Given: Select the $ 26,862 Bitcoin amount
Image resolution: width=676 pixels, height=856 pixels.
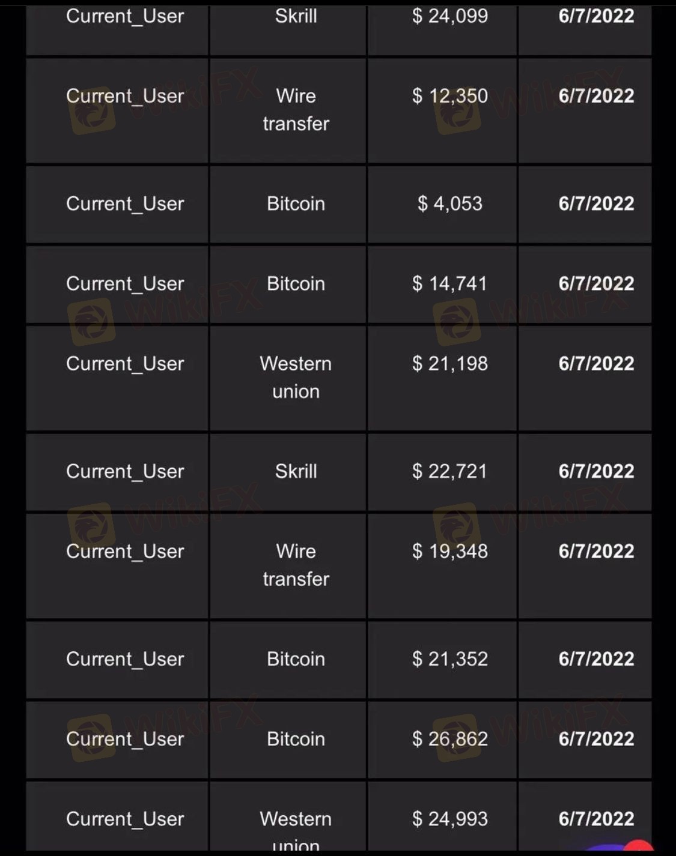Looking at the screenshot, I should [450, 739].
